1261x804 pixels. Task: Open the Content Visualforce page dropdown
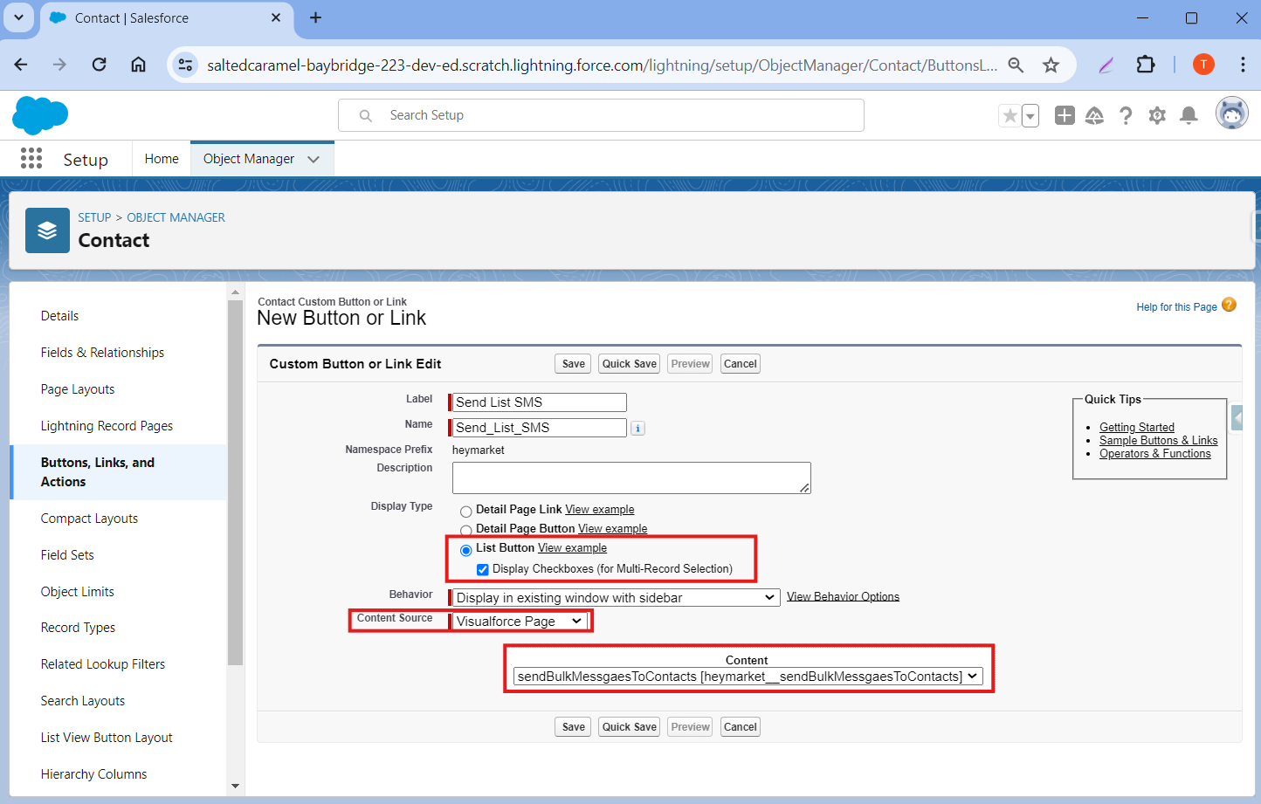pos(748,677)
